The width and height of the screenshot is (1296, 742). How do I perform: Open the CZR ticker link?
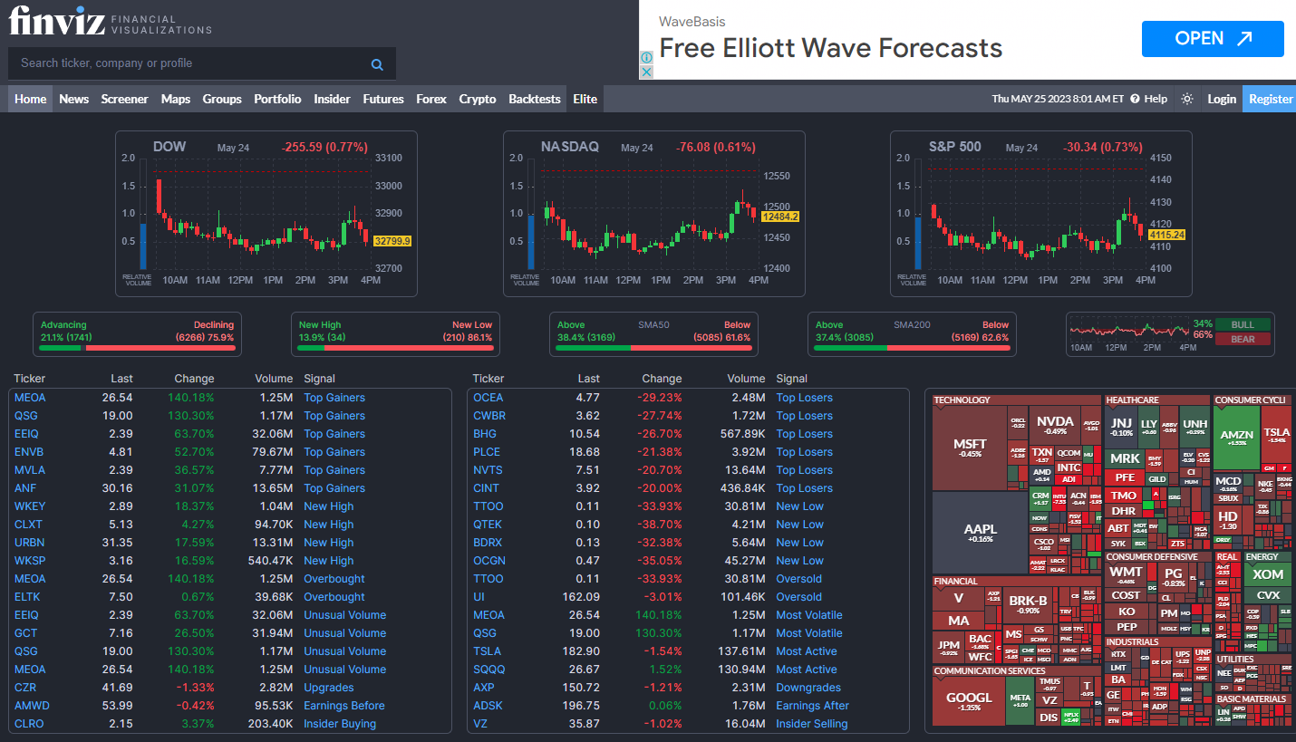pos(25,688)
